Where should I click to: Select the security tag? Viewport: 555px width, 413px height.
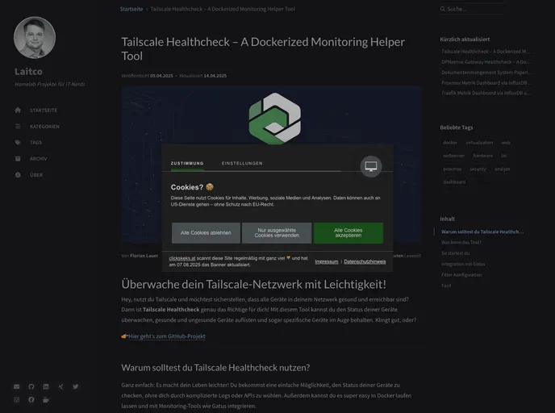pos(478,169)
